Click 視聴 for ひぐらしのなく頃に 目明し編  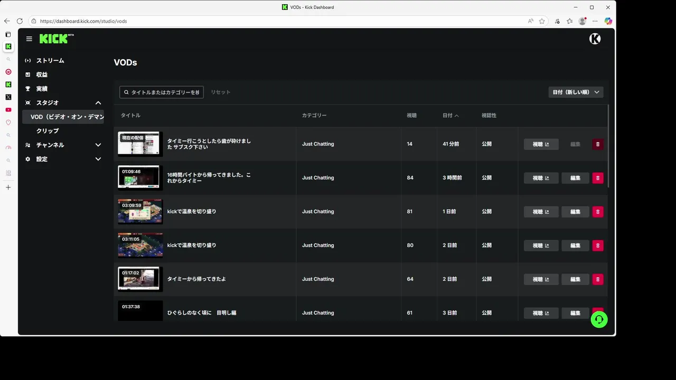tap(541, 313)
